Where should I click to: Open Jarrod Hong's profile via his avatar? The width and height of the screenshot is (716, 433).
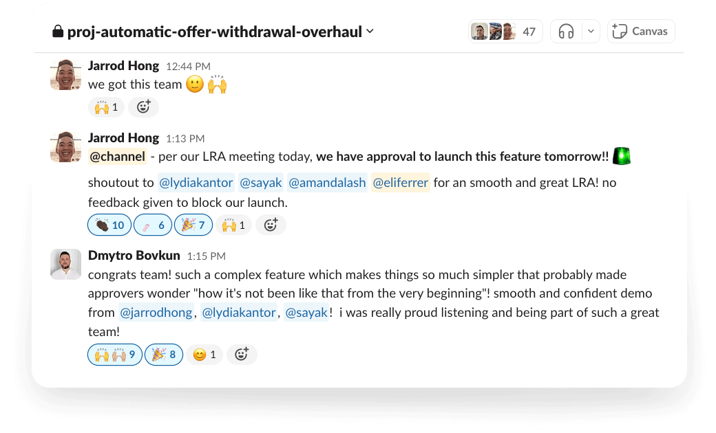click(x=65, y=74)
